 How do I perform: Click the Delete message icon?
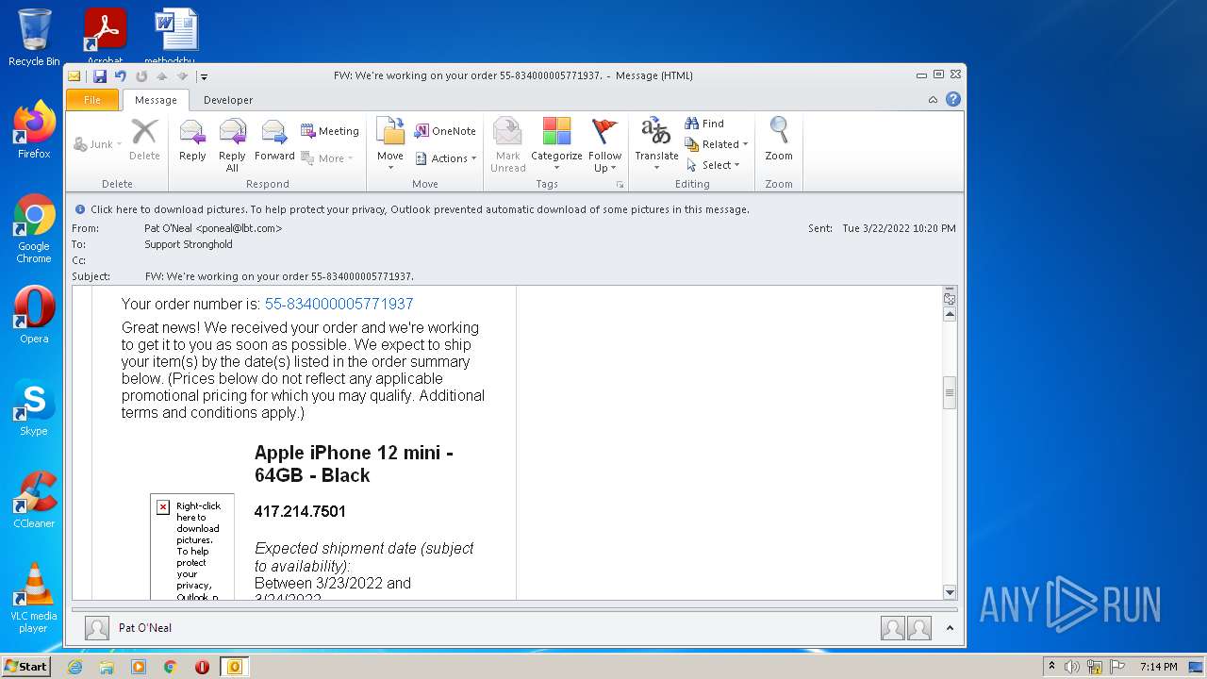(x=144, y=140)
